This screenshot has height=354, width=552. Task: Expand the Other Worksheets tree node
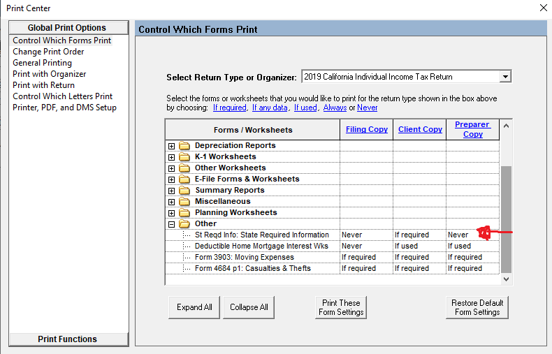pyautogui.click(x=172, y=168)
